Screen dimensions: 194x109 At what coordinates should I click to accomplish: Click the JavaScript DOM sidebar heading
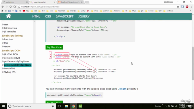[x=11, y=51]
